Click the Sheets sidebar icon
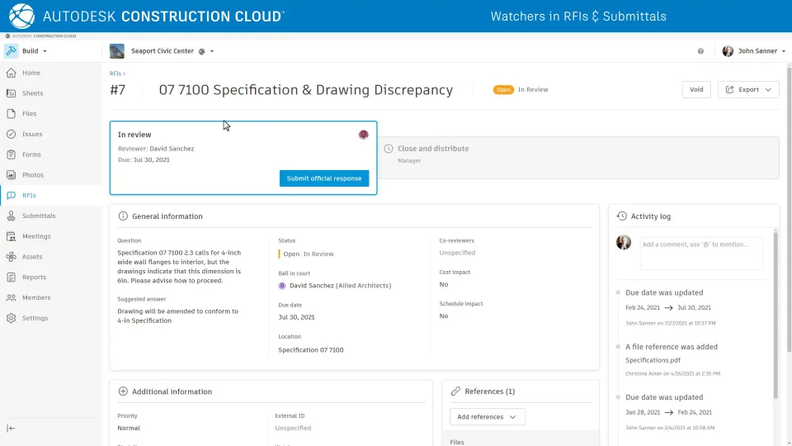792x446 pixels. pyautogui.click(x=12, y=93)
